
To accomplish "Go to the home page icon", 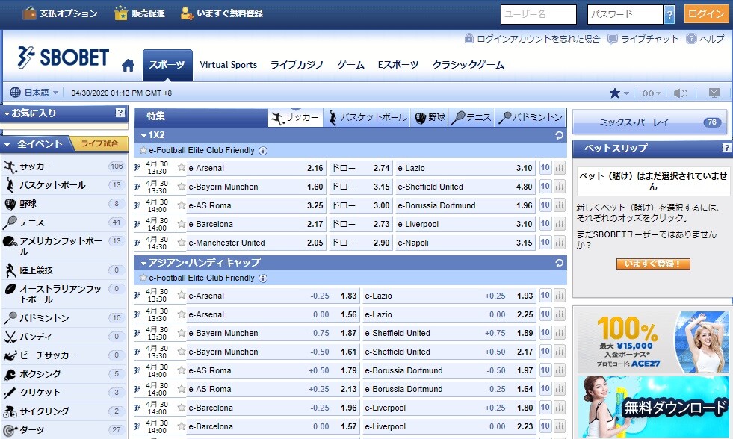I will pos(128,66).
